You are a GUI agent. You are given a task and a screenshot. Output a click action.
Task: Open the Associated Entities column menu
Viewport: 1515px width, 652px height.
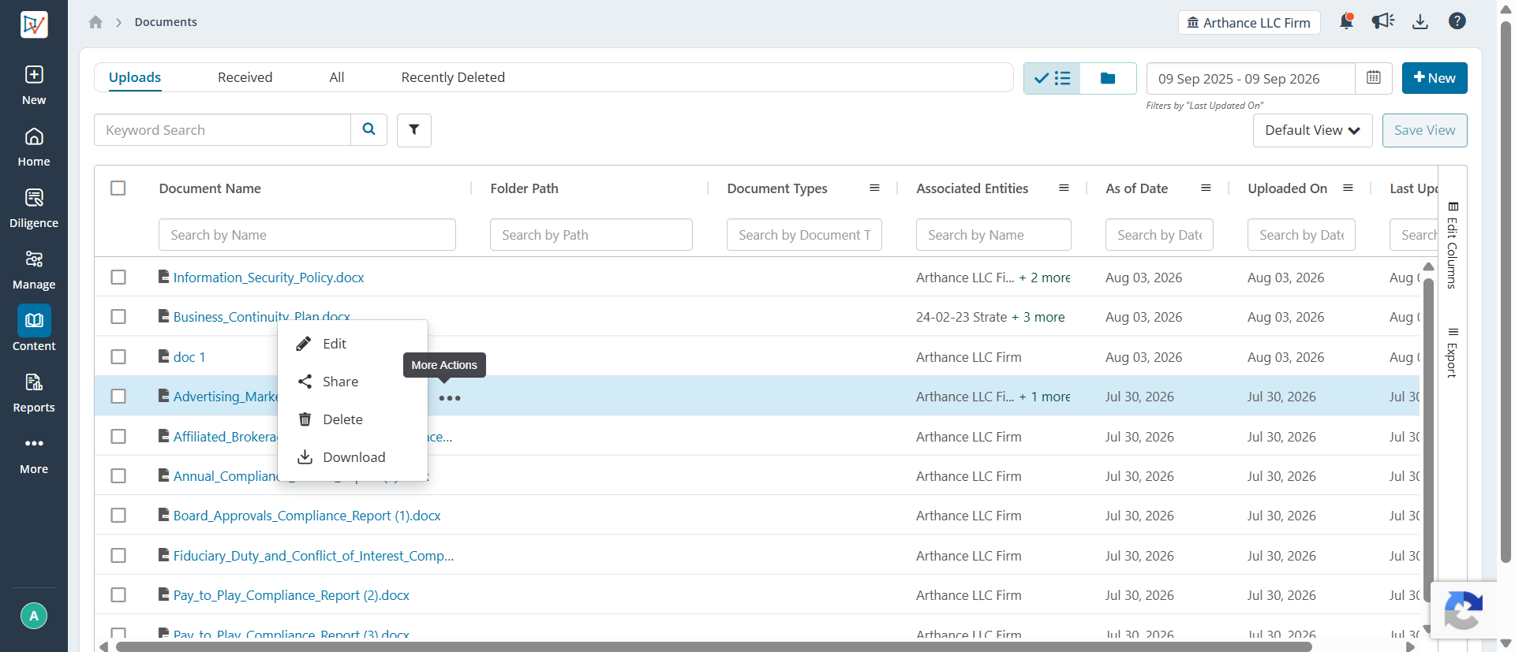pos(1064,188)
